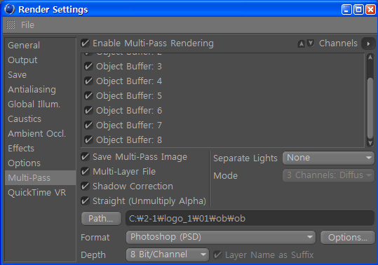Viewport: 378px width, 265px height.
Task: Click the save path text field
Action: [x=250, y=218]
